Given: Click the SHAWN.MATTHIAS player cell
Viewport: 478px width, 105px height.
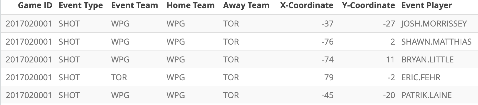Looking at the screenshot, I should (x=436, y=42).
